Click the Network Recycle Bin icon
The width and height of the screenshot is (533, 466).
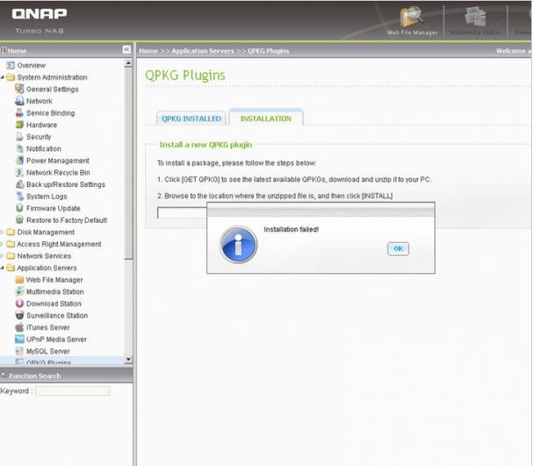coord(19,172)
